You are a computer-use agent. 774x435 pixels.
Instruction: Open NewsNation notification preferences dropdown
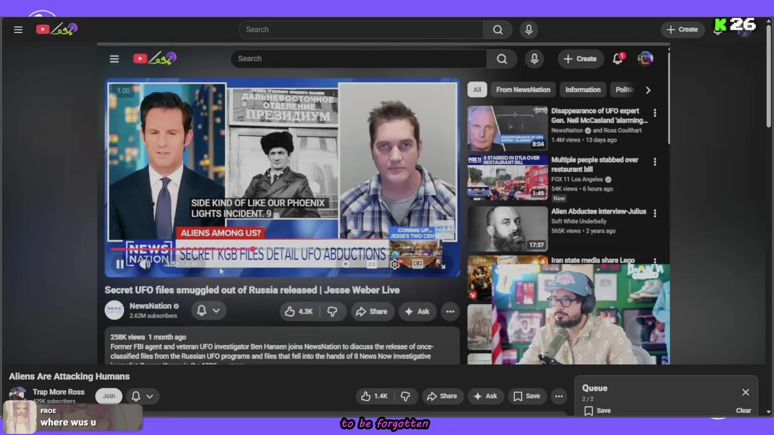click(x=208, y=311)
